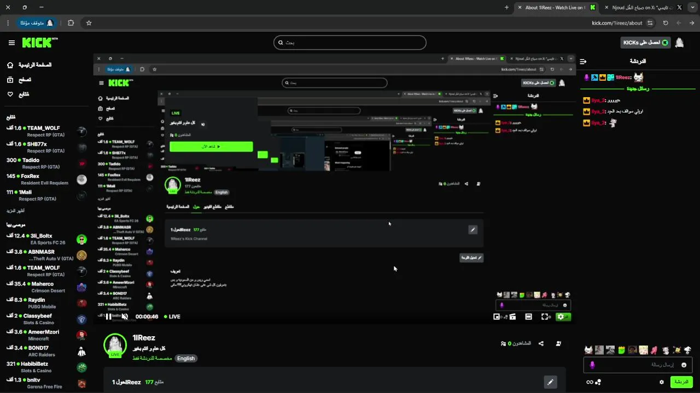Click inside the Kick search field
700x393 pixels.
pos(350,43)
